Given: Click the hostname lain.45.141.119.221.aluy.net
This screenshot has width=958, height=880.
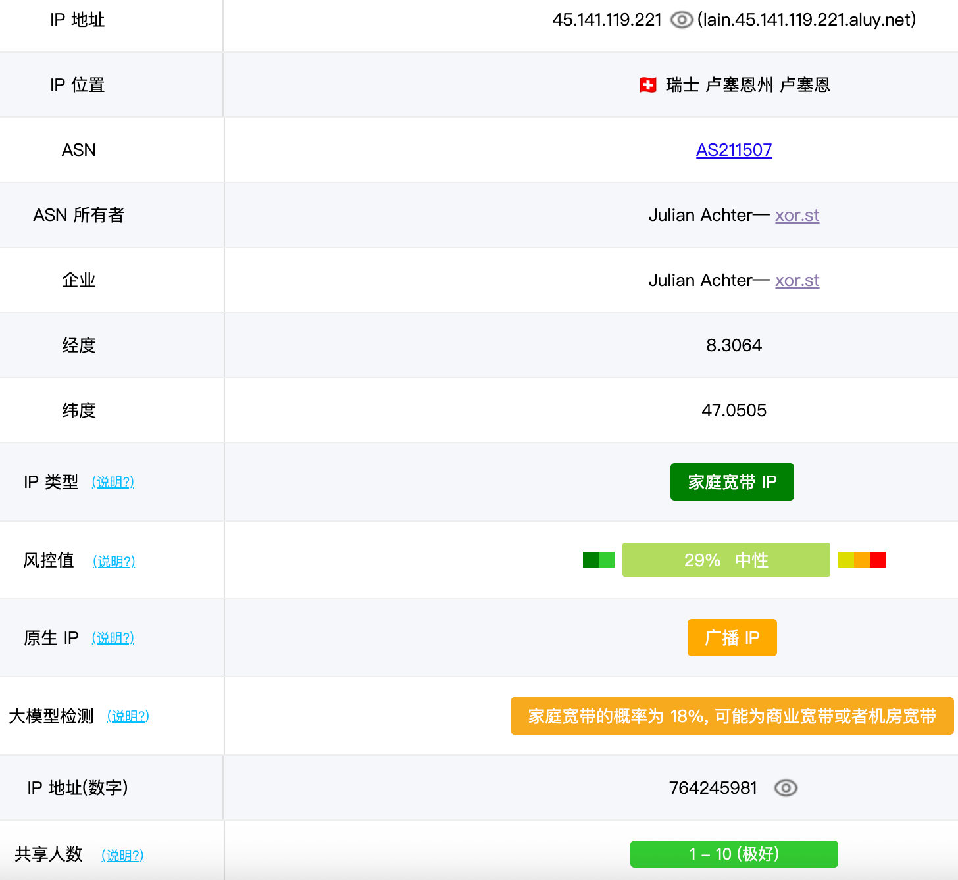Looking at the screenshot, I should pos(807,20).
